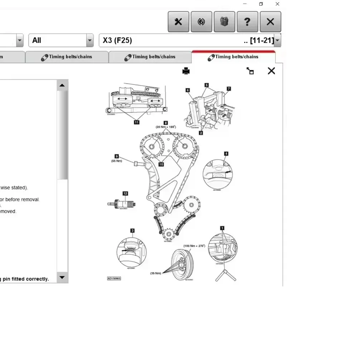Open the All filter dropdown arrow

90,40
